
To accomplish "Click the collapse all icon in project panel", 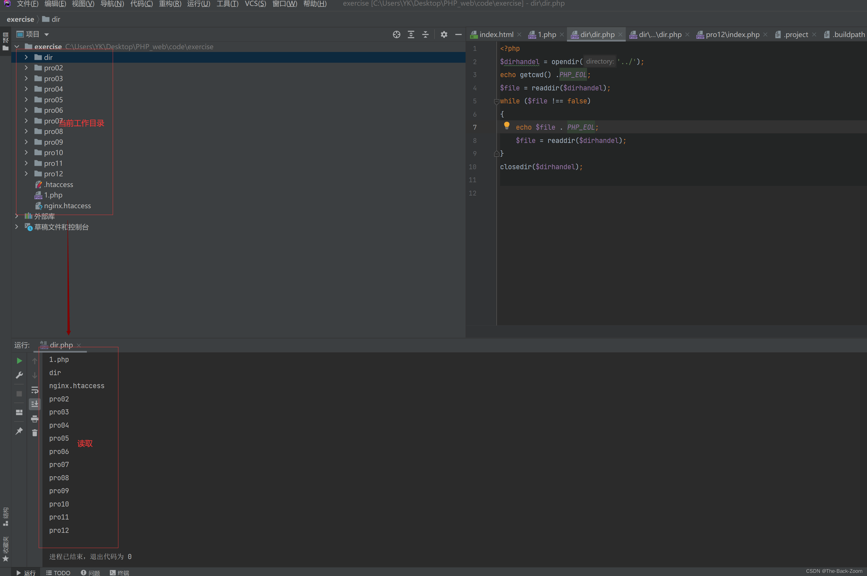I will pos(425,34).
